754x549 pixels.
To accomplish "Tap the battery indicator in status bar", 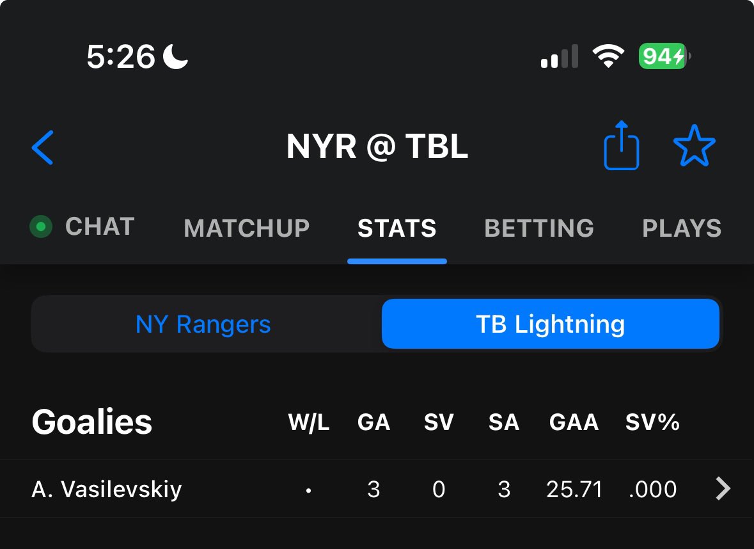I will (x=664, y=56).
